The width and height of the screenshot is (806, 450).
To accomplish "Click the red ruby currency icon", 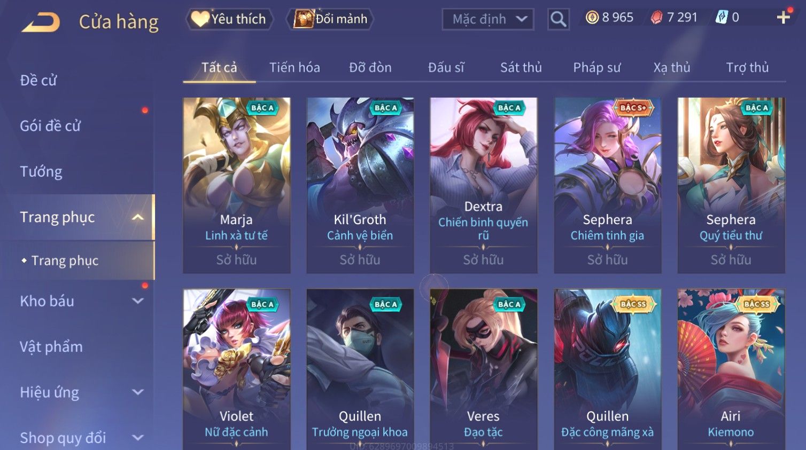I will (656, 18).
